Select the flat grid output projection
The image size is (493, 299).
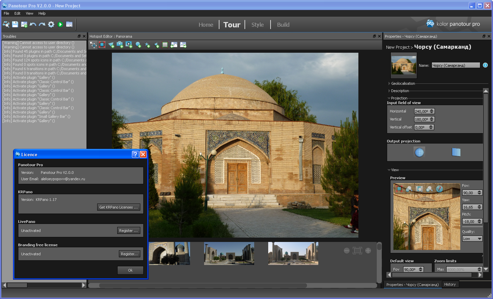(x=456, y=152)
